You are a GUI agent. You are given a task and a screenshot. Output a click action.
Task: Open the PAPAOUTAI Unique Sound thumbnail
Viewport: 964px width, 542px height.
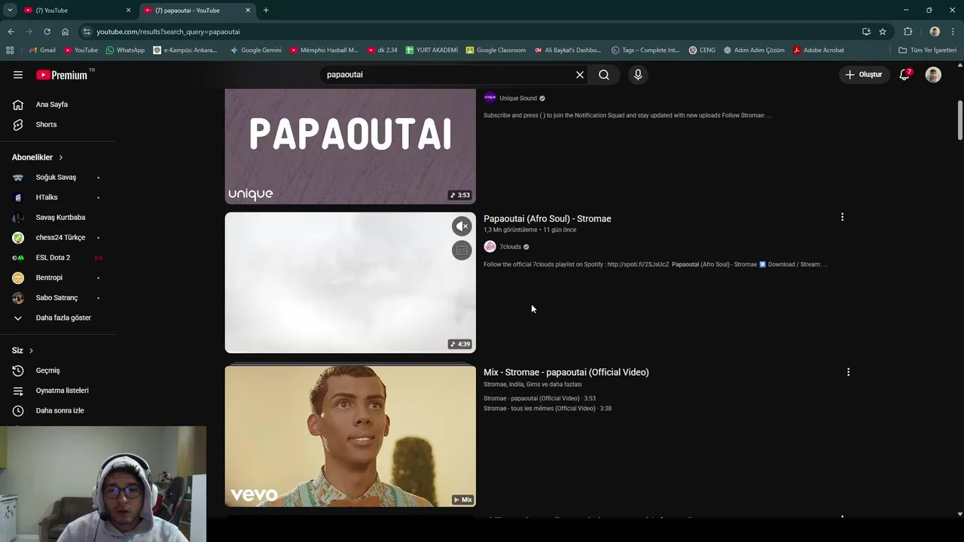350,146
